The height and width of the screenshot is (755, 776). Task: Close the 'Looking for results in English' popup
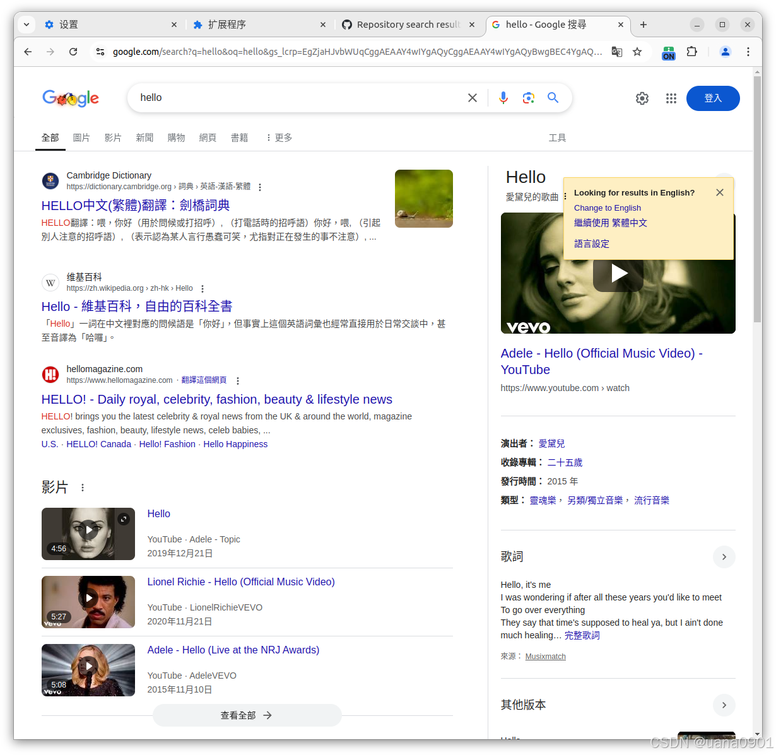click(720, 192)
